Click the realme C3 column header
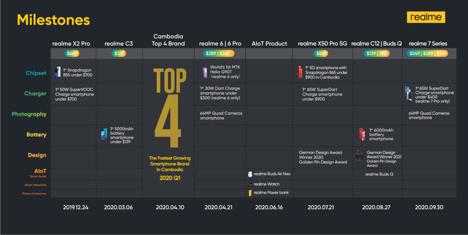Viewport: 468px width, 235px height. 119,44
